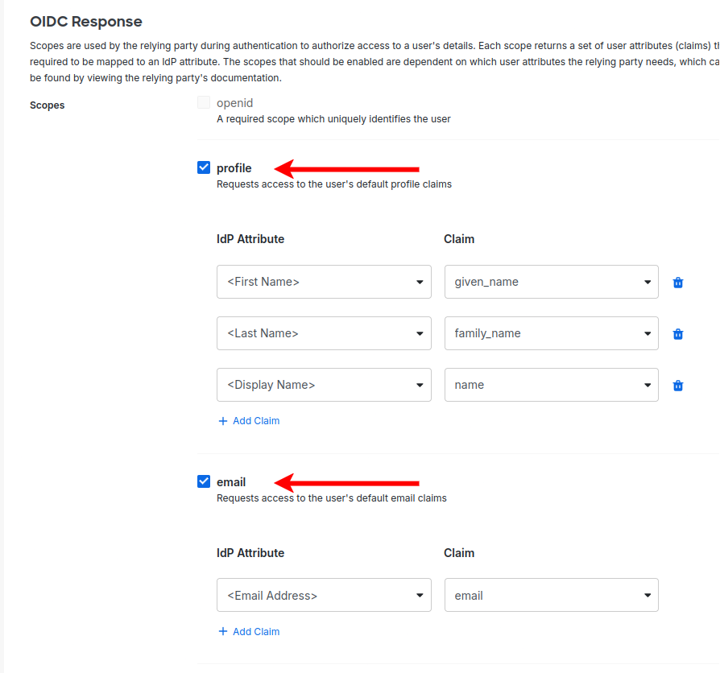Click the email scope label text

coord(231,482)
